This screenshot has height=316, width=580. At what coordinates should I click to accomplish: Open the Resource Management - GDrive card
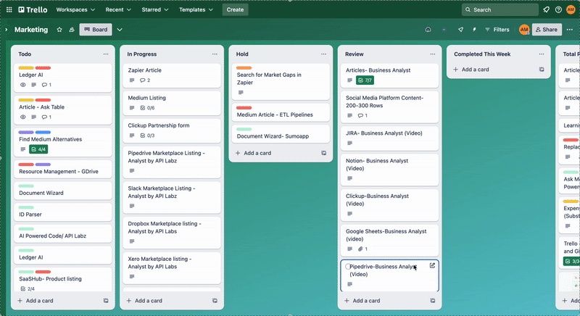[63, 170]
